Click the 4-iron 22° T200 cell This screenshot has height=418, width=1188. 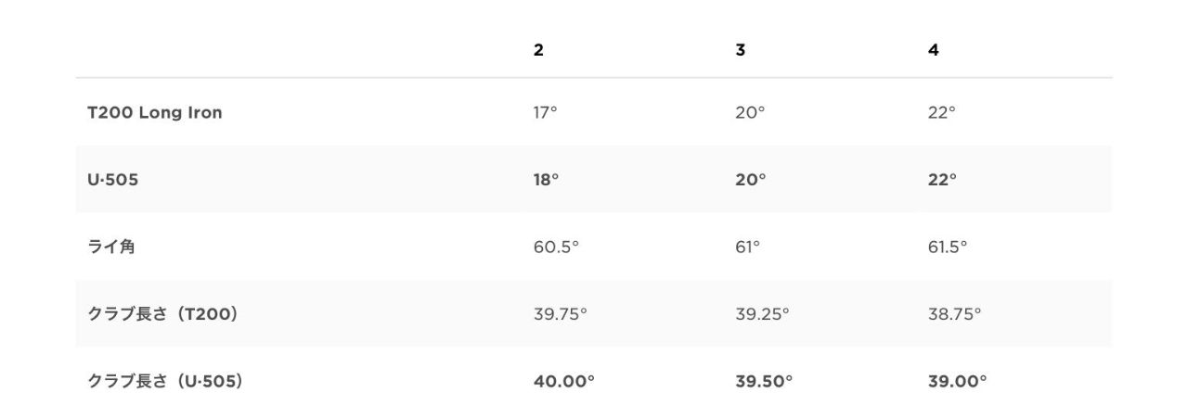click(941, 113)
